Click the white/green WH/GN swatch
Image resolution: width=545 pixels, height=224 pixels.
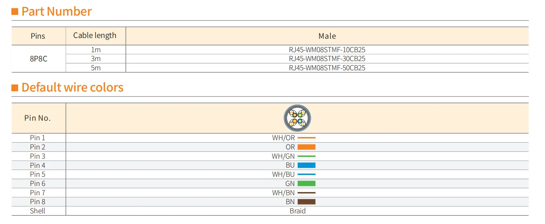[306, 156]
